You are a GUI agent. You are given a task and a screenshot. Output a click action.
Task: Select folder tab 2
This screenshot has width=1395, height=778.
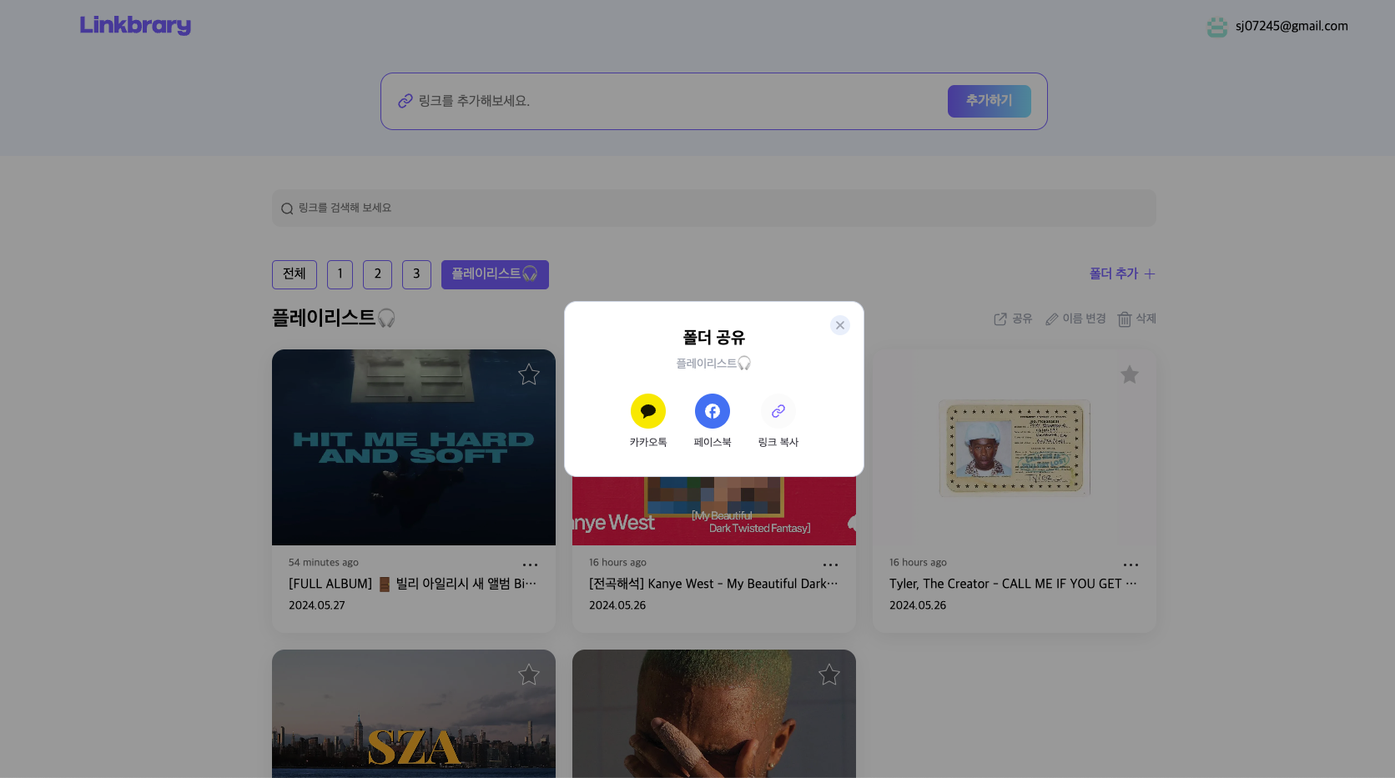click(377, 274)
